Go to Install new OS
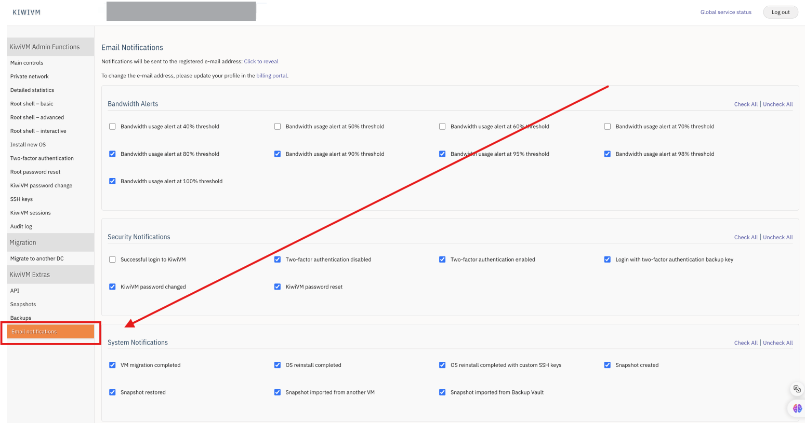This screenshot has height=423, width=805. point(28,144)
